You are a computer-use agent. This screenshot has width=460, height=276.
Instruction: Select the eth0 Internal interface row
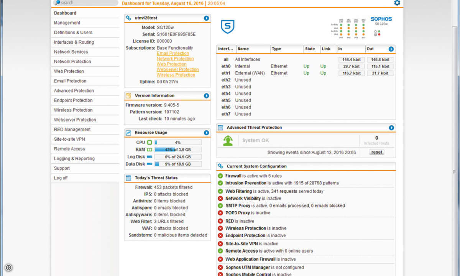click(306, 66)
